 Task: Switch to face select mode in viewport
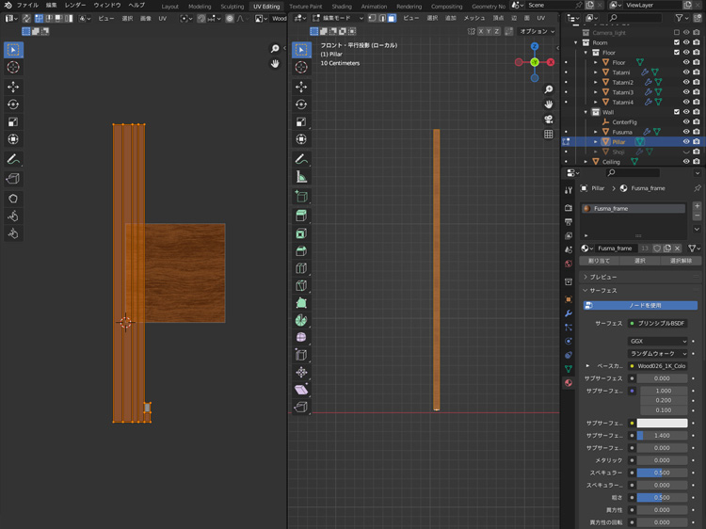[x=392, y=18]
